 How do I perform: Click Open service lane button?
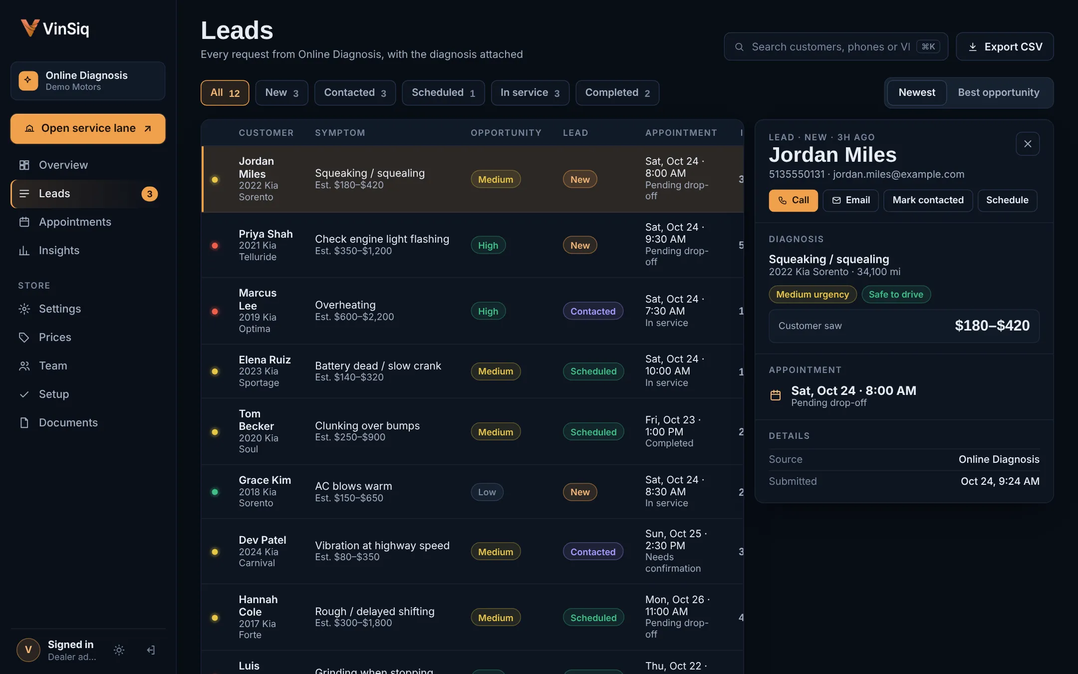[88, 128]
